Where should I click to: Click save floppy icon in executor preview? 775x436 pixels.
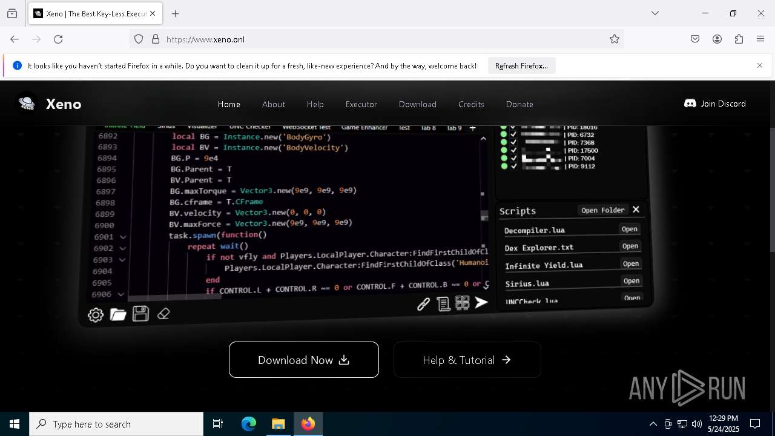(x=140, y=314)
